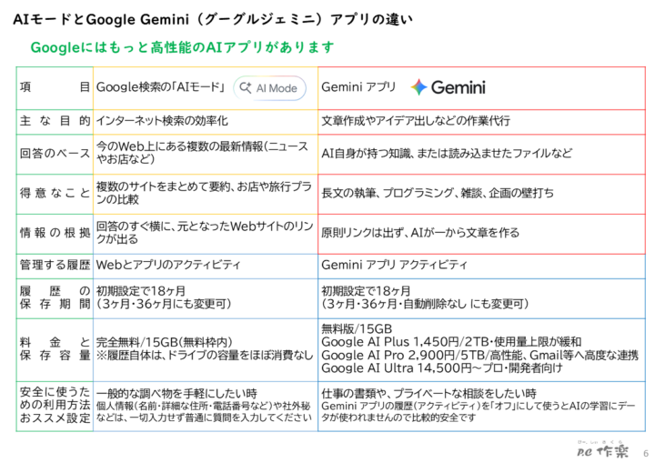The image size is (655, 463).
Task: Click the AI Mode search button
Action: coord(269,88)
